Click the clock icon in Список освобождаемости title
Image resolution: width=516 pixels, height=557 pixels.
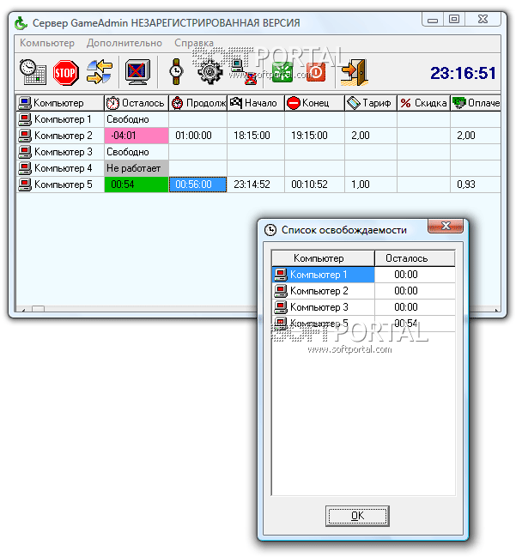(270, 230)
